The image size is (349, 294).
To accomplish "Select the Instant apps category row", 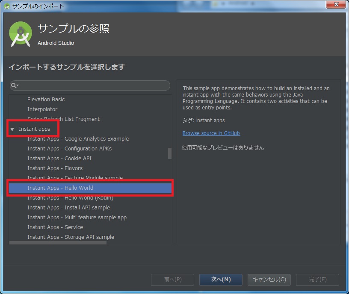I will click(34, 129).
